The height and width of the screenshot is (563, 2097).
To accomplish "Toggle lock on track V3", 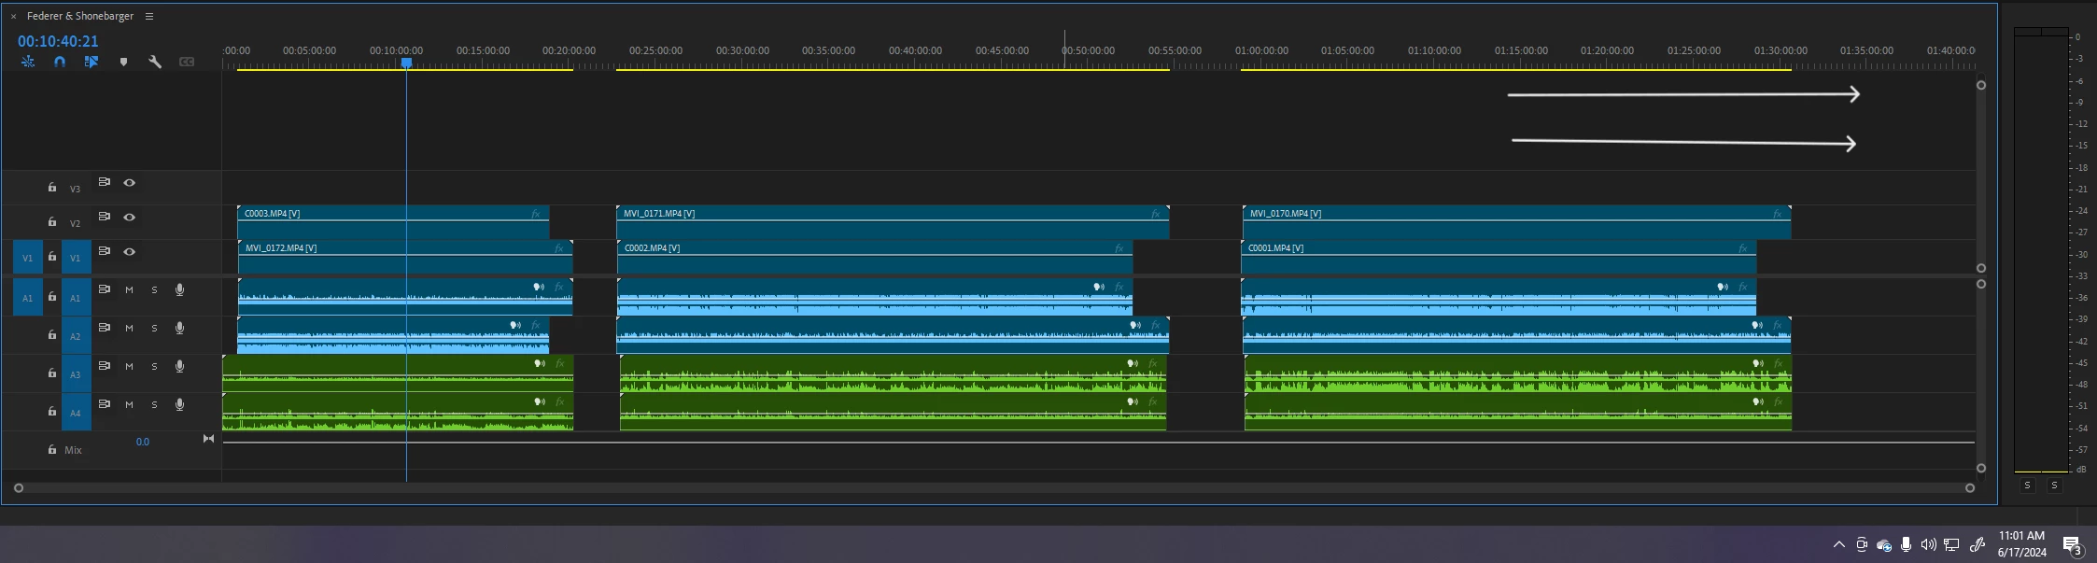I will pos(52,188).
